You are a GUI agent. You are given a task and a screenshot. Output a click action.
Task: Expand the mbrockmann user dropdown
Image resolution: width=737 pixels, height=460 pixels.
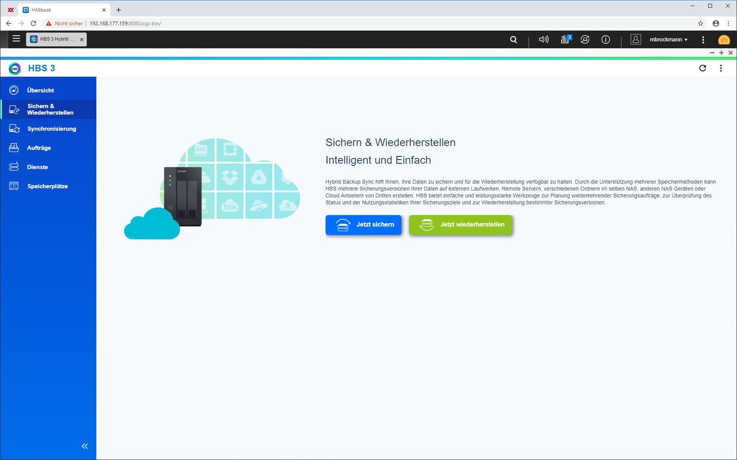click(x=669, y=40)
